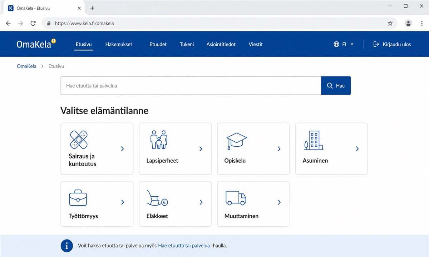Click the family icon on Lapsiperheet card

(x=159, y=139)
